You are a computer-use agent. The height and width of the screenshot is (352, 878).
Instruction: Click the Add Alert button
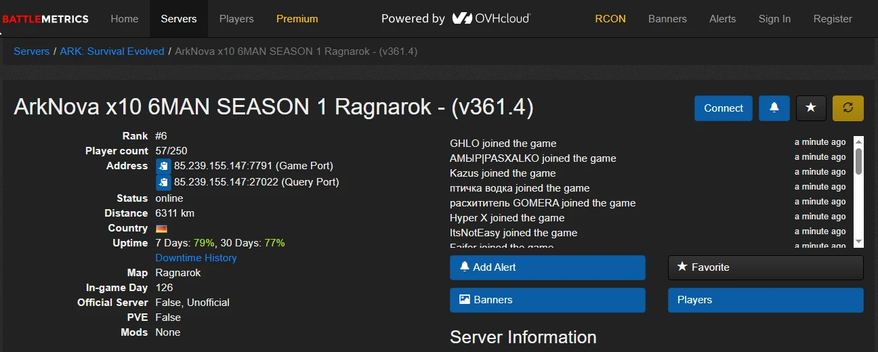547,267
